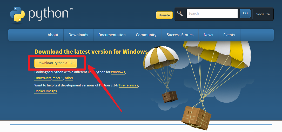
Task: Open the News menu item
Action: pyautogui.click(x=208, y=35)
